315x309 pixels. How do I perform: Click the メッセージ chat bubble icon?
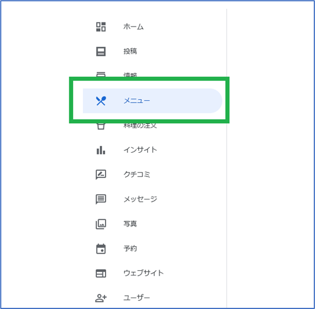(101, 199)
